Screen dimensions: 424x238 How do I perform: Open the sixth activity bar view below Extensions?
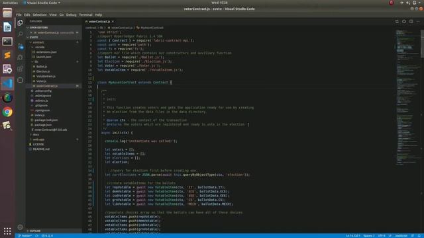20,80
